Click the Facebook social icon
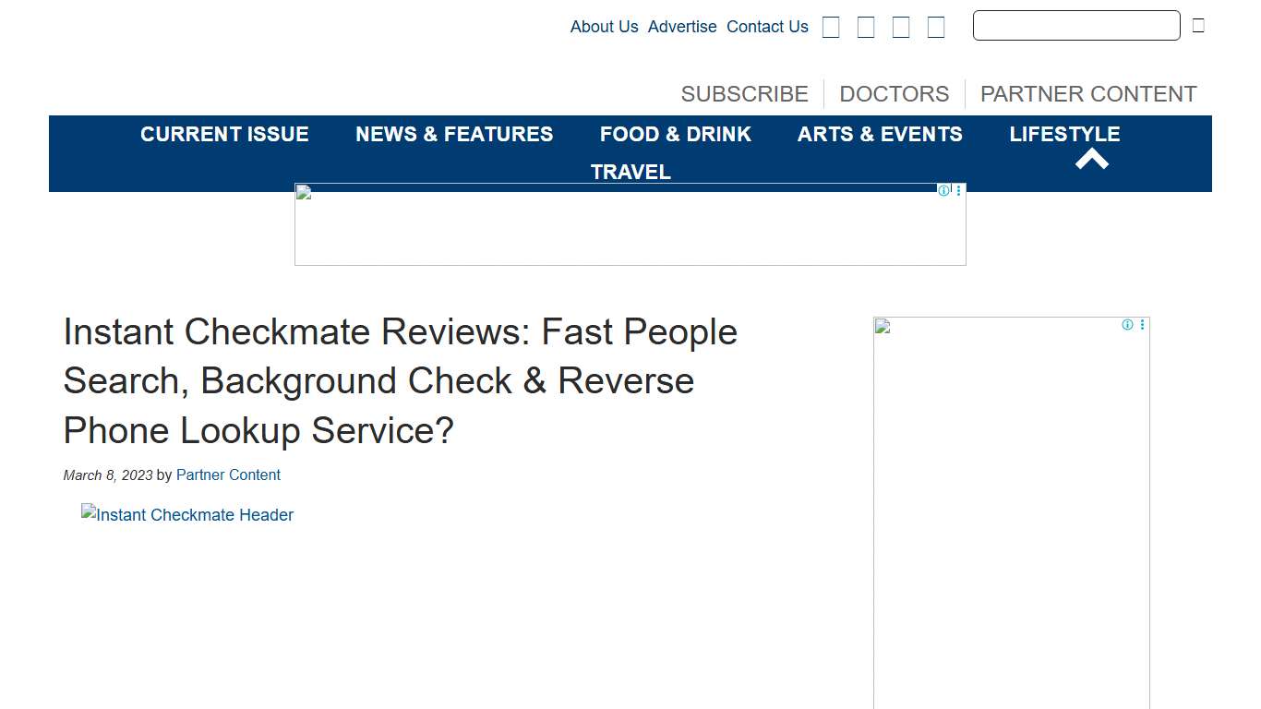Viewport: 1261px width, 709px height. coord(830,27)
